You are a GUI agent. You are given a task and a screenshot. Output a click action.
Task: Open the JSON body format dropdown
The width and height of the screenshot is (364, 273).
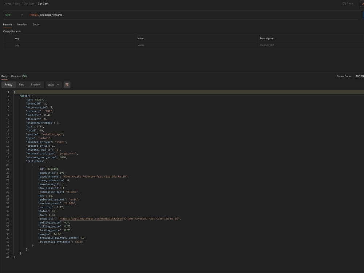53,84
